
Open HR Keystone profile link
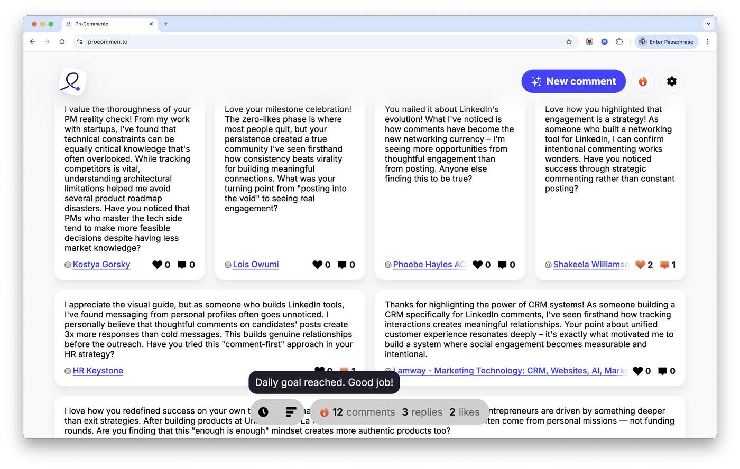coord(98,371)
